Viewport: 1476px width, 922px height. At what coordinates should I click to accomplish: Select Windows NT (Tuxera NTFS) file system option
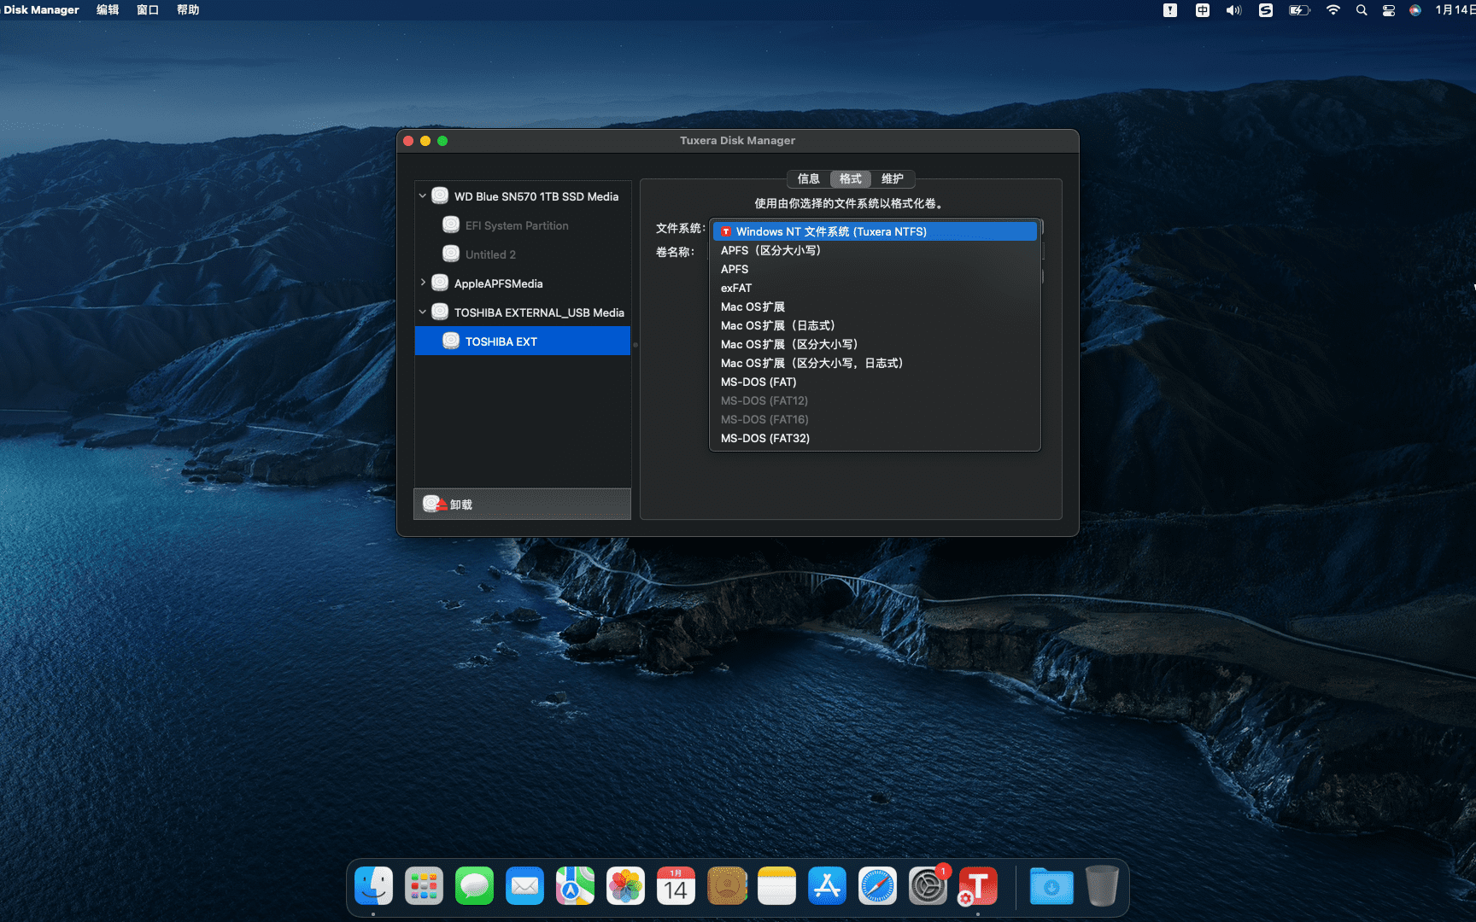[875, 231]
